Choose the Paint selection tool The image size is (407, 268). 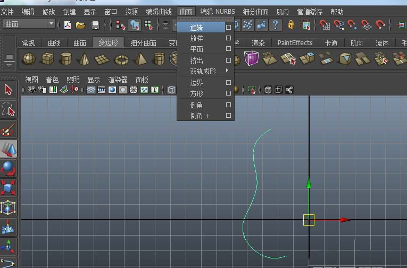9,129
